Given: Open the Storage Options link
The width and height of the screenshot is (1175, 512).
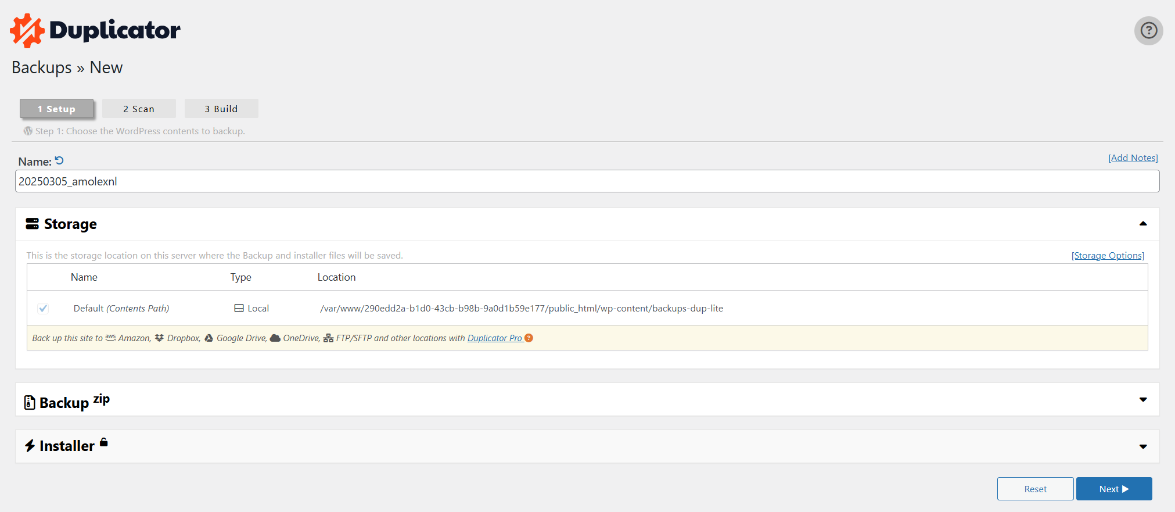Looking at the screenshot, I should (1108, 255).
